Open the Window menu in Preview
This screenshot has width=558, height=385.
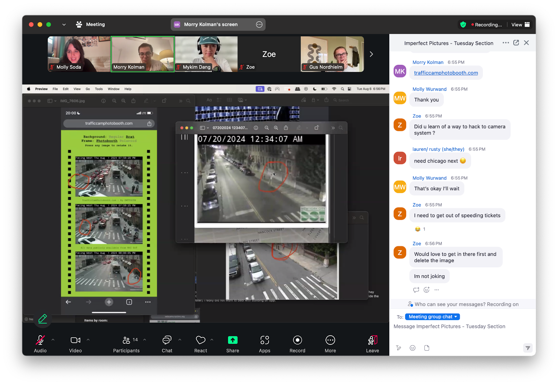114,89
